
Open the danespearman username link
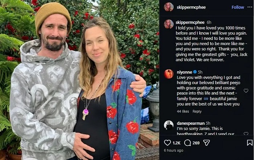point(190,123)
